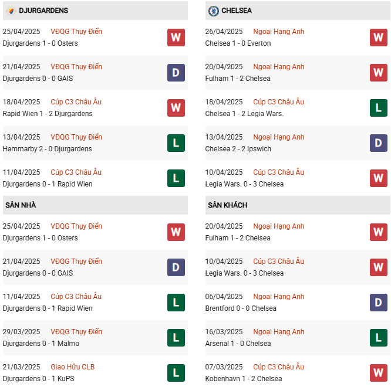The width and height of the screenshot is (391, 387).
Task: Click the Chelsea club crest icon
Action: coord(214,11)
